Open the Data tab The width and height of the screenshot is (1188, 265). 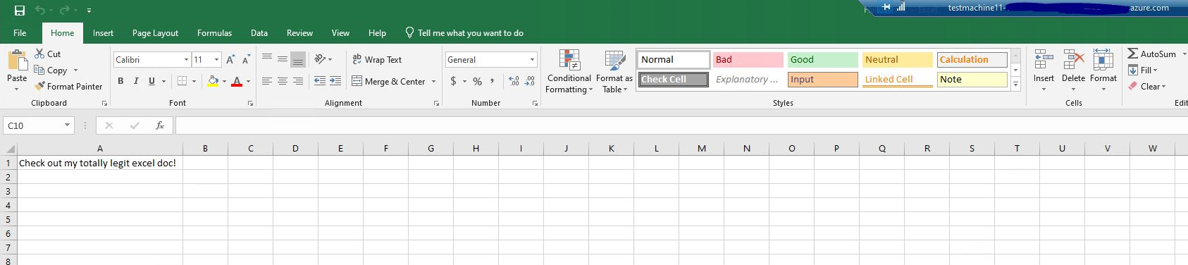pos(259,33)
